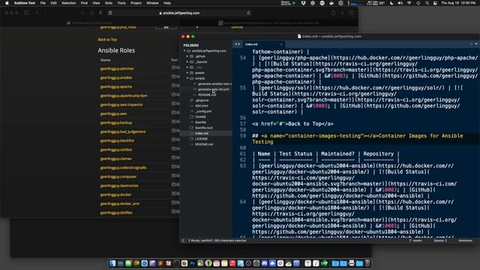Open the File menu
This screenshot has width=480, height=270.
point(43,3)
